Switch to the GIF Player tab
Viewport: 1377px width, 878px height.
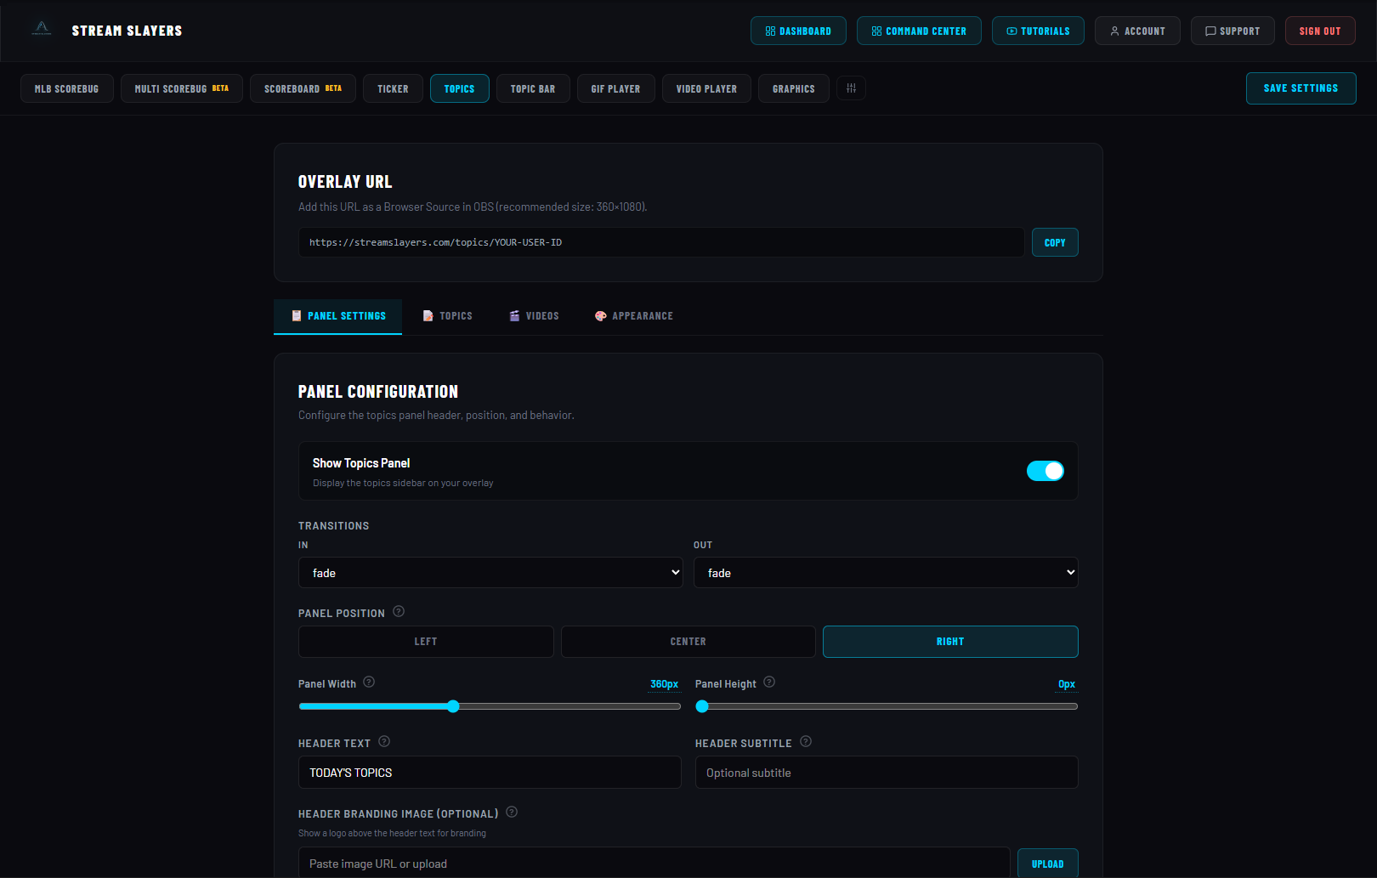[616, 88]
